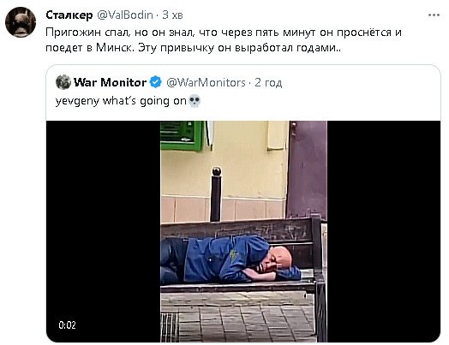This screenshot has height=345, width=449.
Task: Click the green ATM in the video
Action: click(181, 135)
